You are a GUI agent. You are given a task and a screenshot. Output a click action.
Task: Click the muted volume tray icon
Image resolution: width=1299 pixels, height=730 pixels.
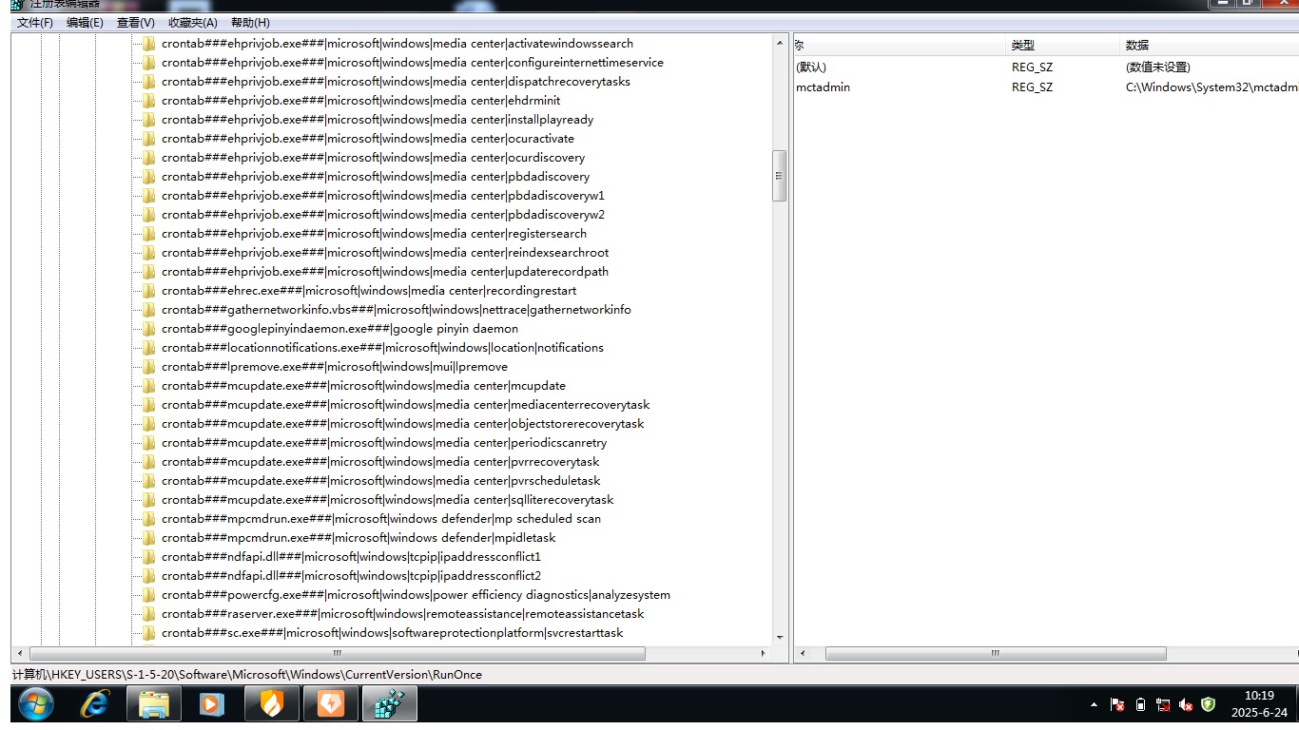click(x=1186, y=705)
